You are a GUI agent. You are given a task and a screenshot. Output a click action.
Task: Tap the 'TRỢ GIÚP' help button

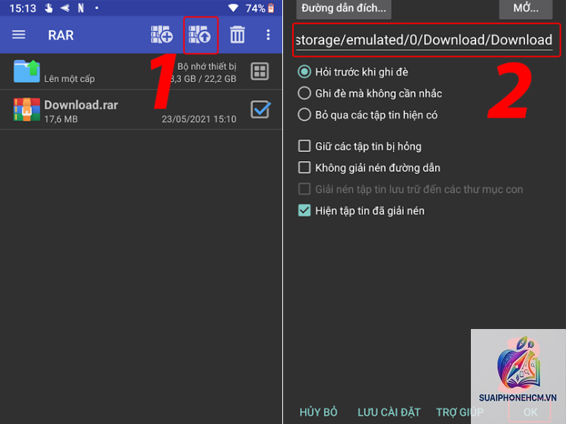pyautogui.click(x=459, y=412)
